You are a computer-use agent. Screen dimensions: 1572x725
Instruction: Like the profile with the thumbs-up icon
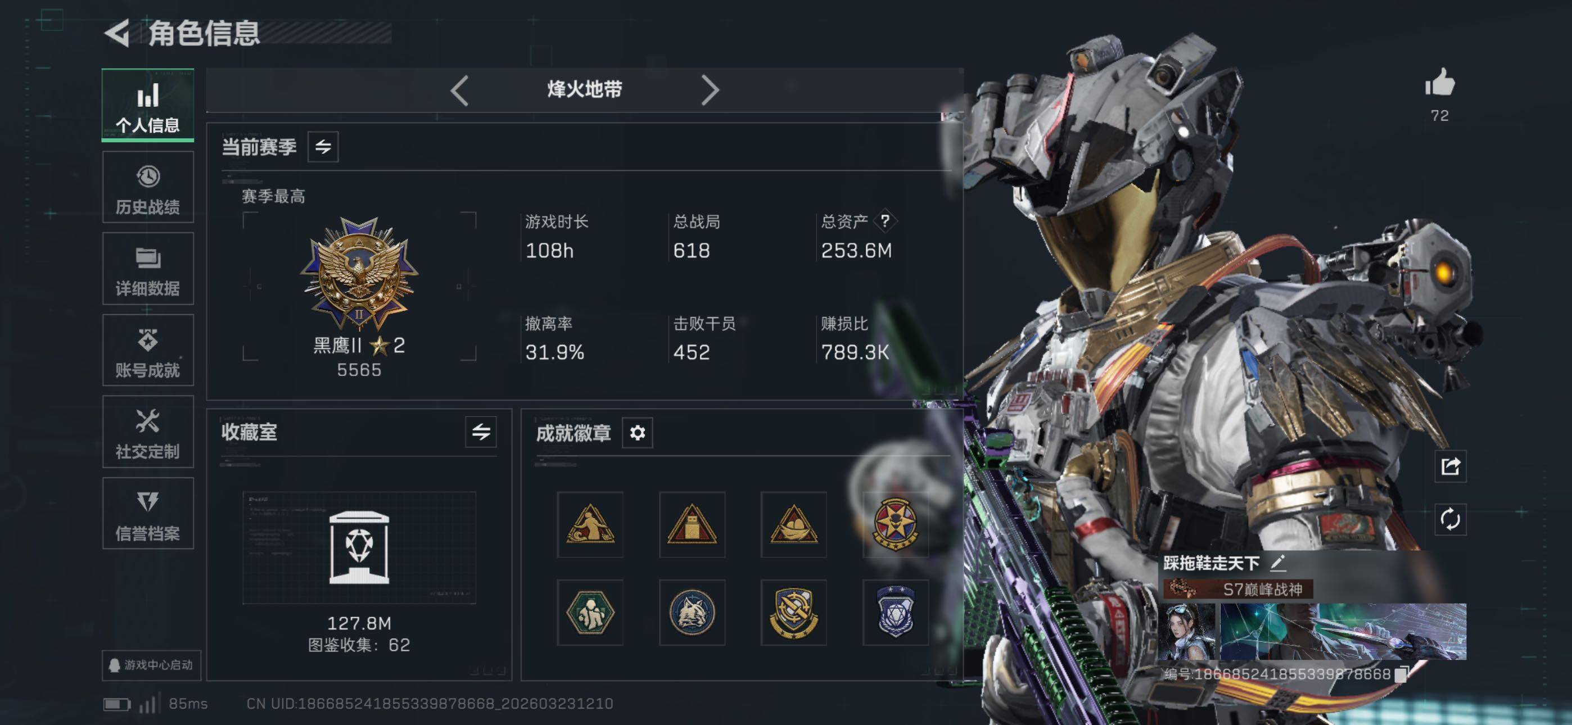(x=1439, y=83)
